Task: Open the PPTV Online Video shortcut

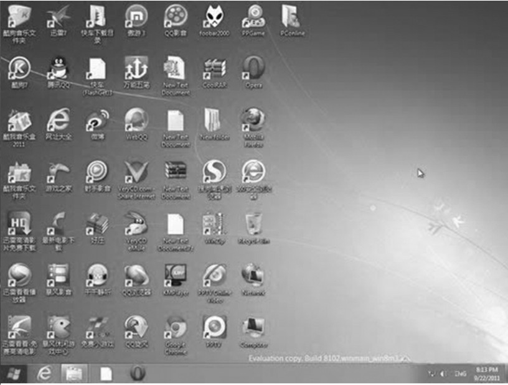Action: click(x=214, y=284)
